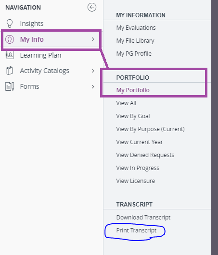Open View Denied Requests

[x=145, y=155]
